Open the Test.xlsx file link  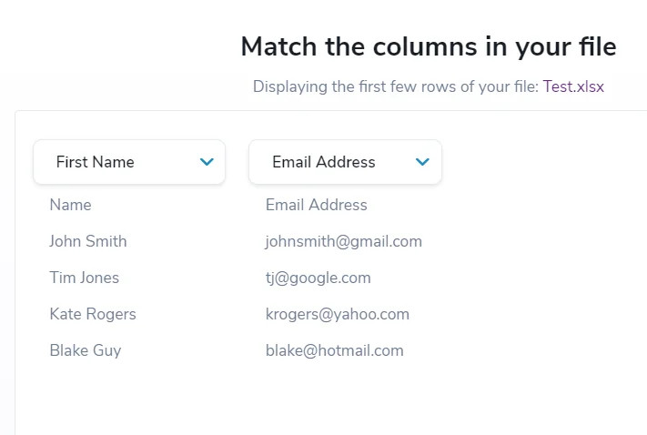[573, 87]
